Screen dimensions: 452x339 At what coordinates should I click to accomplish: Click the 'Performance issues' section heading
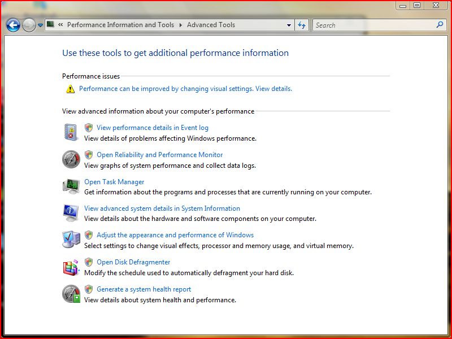tap(91, 76)
